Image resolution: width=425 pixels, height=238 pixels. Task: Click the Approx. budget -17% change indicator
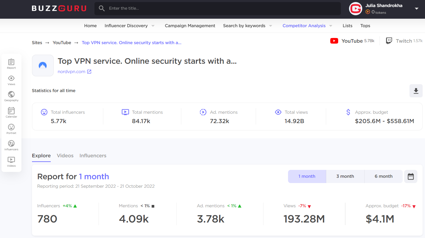tap(409, 206)
